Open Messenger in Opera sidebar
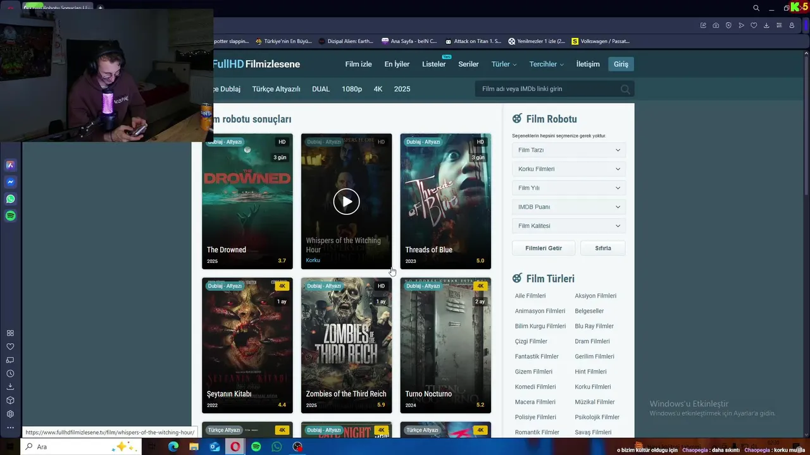The width and height of the screenshot is (810, 455). pyautogui.click(x=10, y=182)
